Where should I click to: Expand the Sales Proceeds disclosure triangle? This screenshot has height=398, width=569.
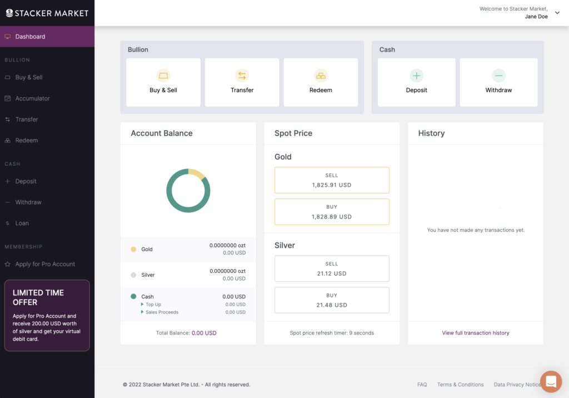(x=142, y=312)
